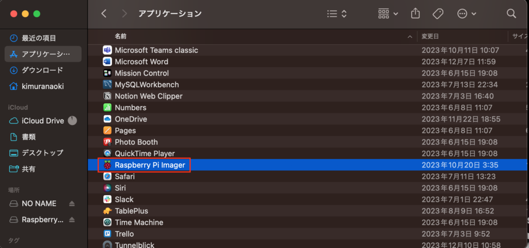The image size is (529, 248).
Task: Select the Mission Control file name
Action: 142,73
